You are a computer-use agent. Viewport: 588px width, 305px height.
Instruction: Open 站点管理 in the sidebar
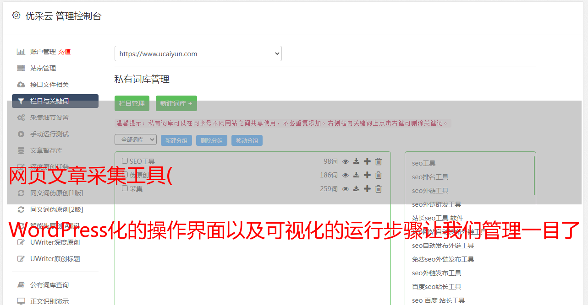[x=43, y=68]
